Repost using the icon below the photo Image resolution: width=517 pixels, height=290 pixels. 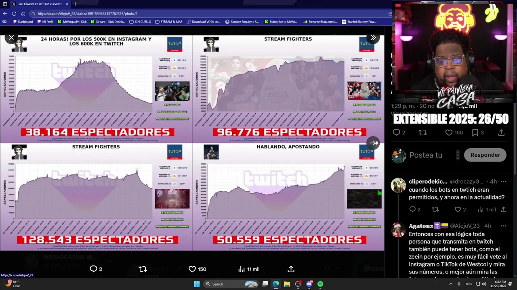[143, 269]
